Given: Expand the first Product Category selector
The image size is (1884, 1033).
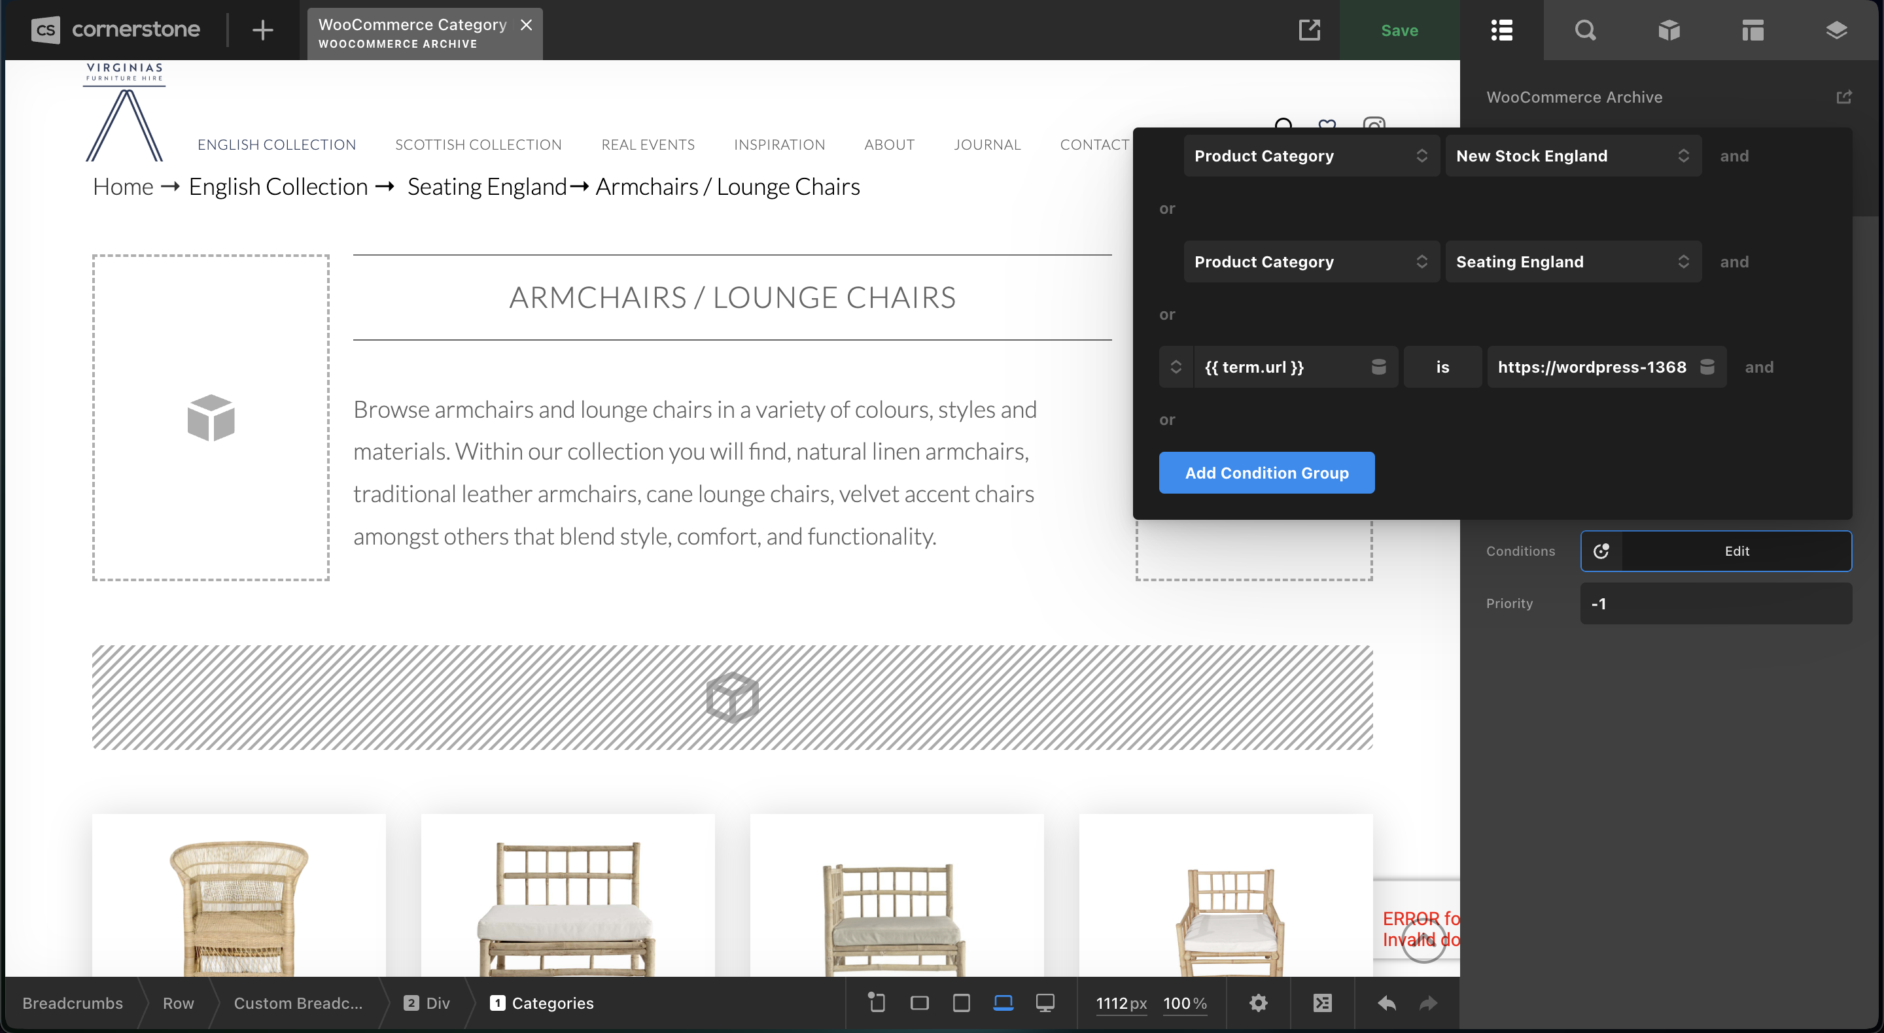Looking at the screenshot, I should click(x=1310, y=156).
